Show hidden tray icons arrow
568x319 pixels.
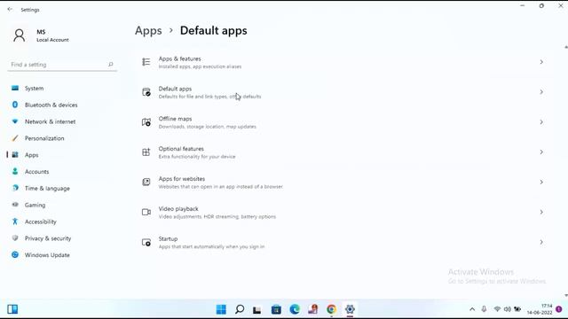[x=472, y=309]
